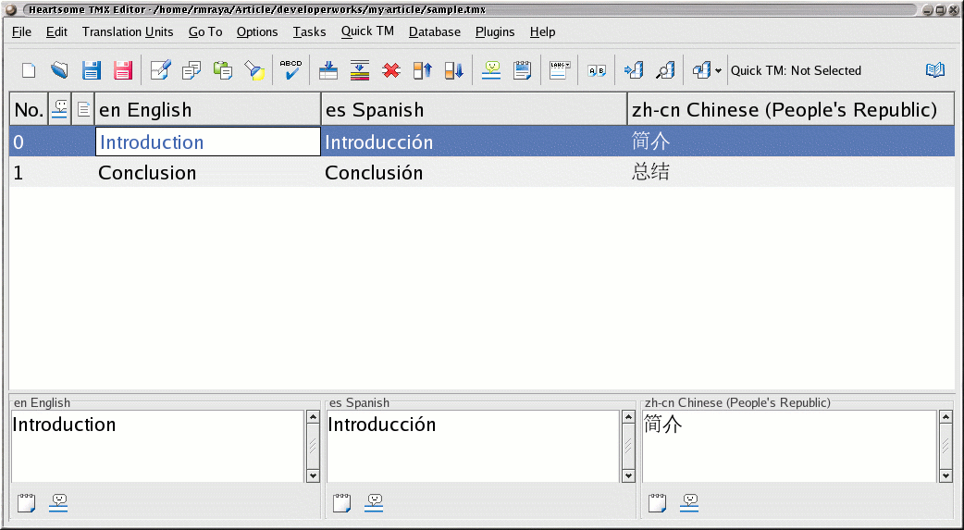Click the Introduction cell being edited
964x530 pixels.
tap(208, 142)
